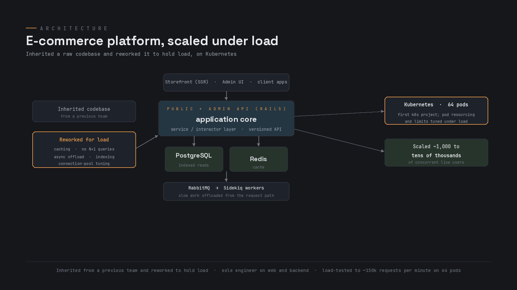The width and height of the screenshot is (517, 290).
Task: Select the title 'E-commerce platform, scaled under load'
Action: [152, 41]
